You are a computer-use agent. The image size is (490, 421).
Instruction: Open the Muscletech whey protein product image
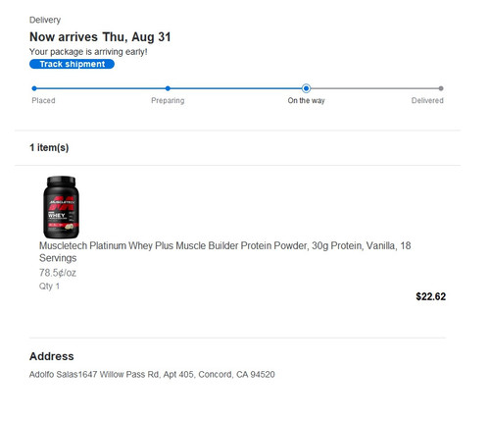click(61, 207)
